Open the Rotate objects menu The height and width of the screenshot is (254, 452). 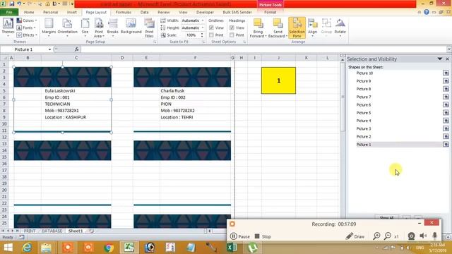340,28
